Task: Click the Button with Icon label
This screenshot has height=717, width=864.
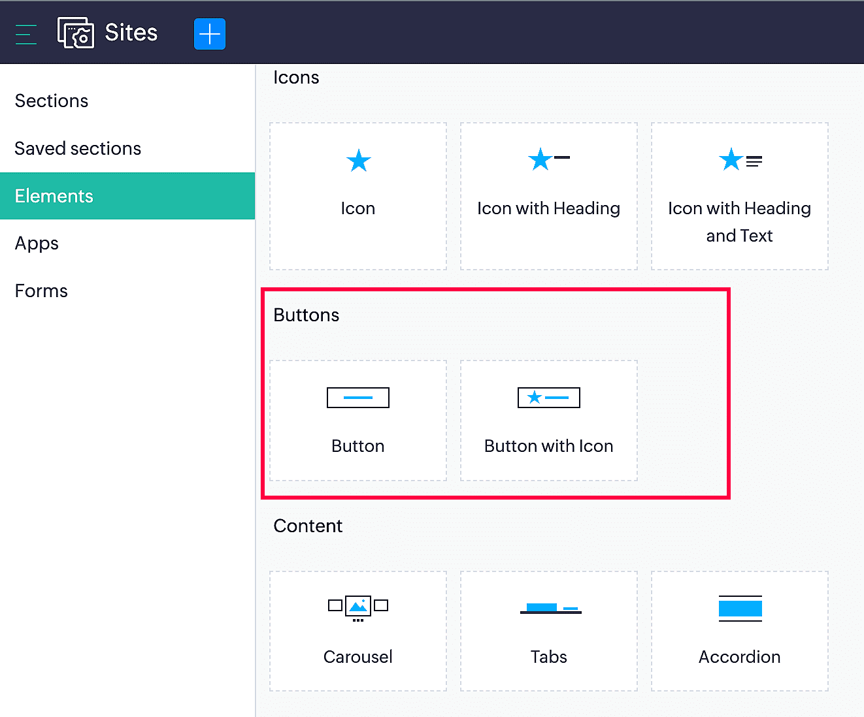Action: coord(548,446)
